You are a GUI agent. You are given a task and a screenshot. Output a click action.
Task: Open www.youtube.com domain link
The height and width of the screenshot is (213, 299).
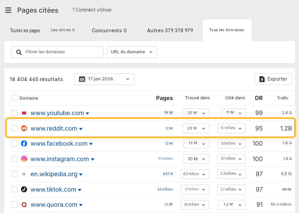click(x=57, y=113)
